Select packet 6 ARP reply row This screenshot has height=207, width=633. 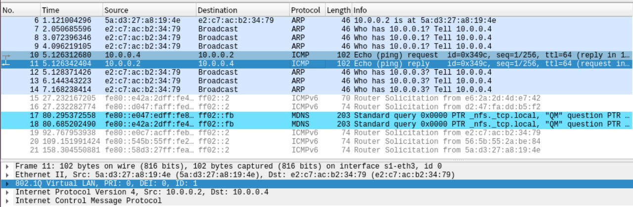316,20
